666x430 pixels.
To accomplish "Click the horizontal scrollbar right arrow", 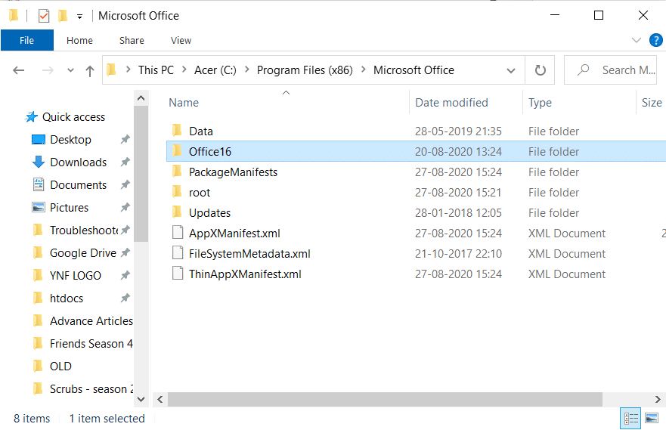I will click(x=658, y=399).
